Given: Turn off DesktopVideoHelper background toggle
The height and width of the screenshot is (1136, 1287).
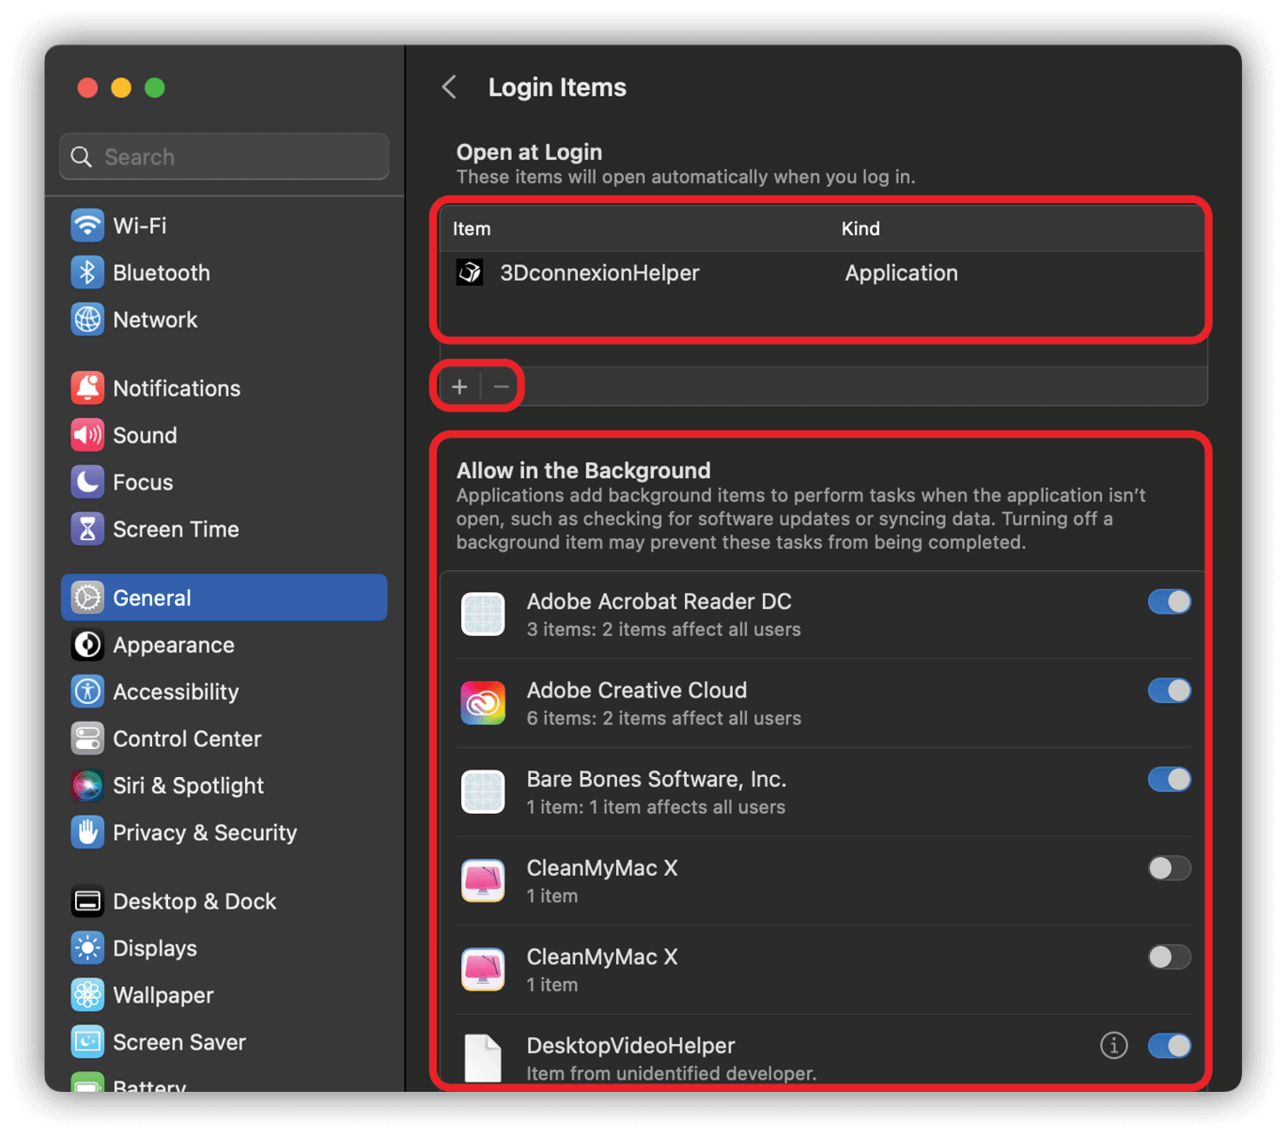Looking at the screenshot, I should 1170,1046.
